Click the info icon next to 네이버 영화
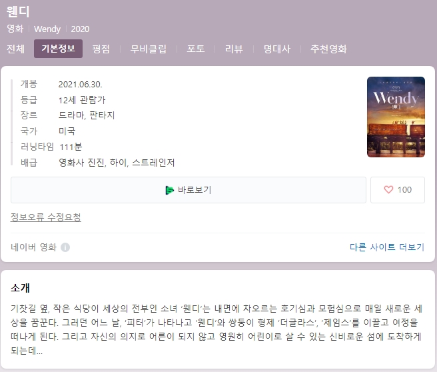Image resolution: width=437 pixels, height=372 pixels. (x=65, y=247)
